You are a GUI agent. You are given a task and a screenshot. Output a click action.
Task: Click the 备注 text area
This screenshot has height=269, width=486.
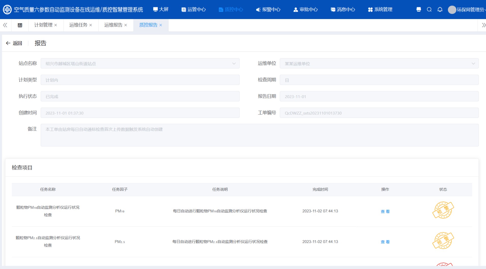[259, 135]
